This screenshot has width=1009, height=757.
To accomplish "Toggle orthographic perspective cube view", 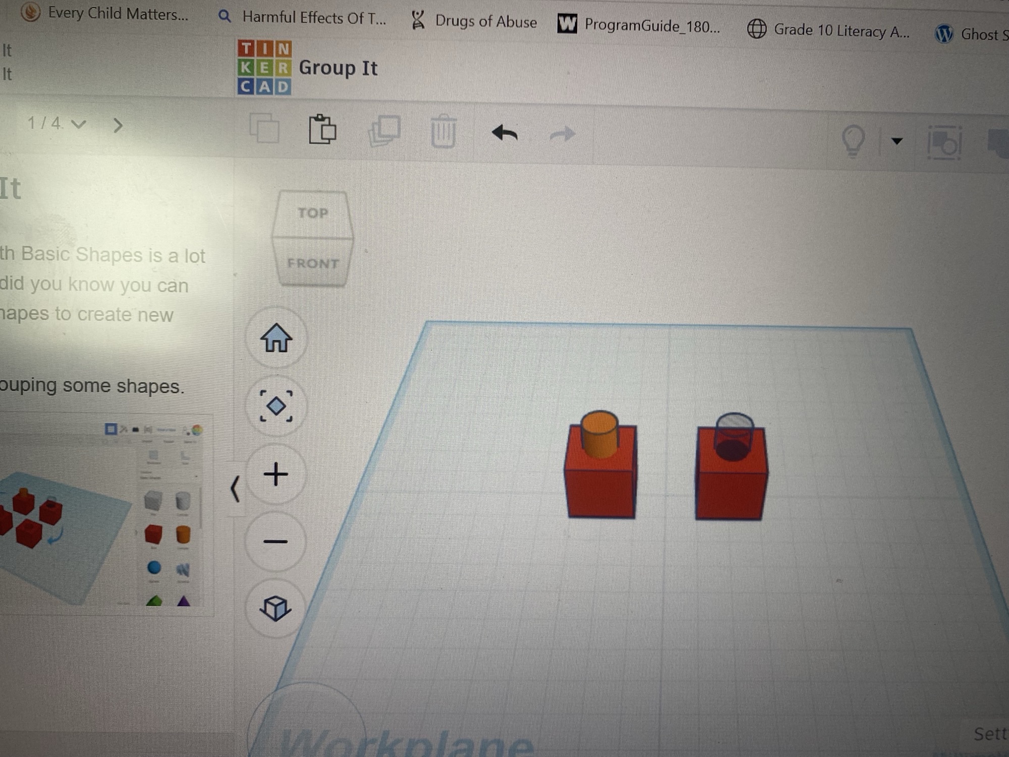I will 275,608.
